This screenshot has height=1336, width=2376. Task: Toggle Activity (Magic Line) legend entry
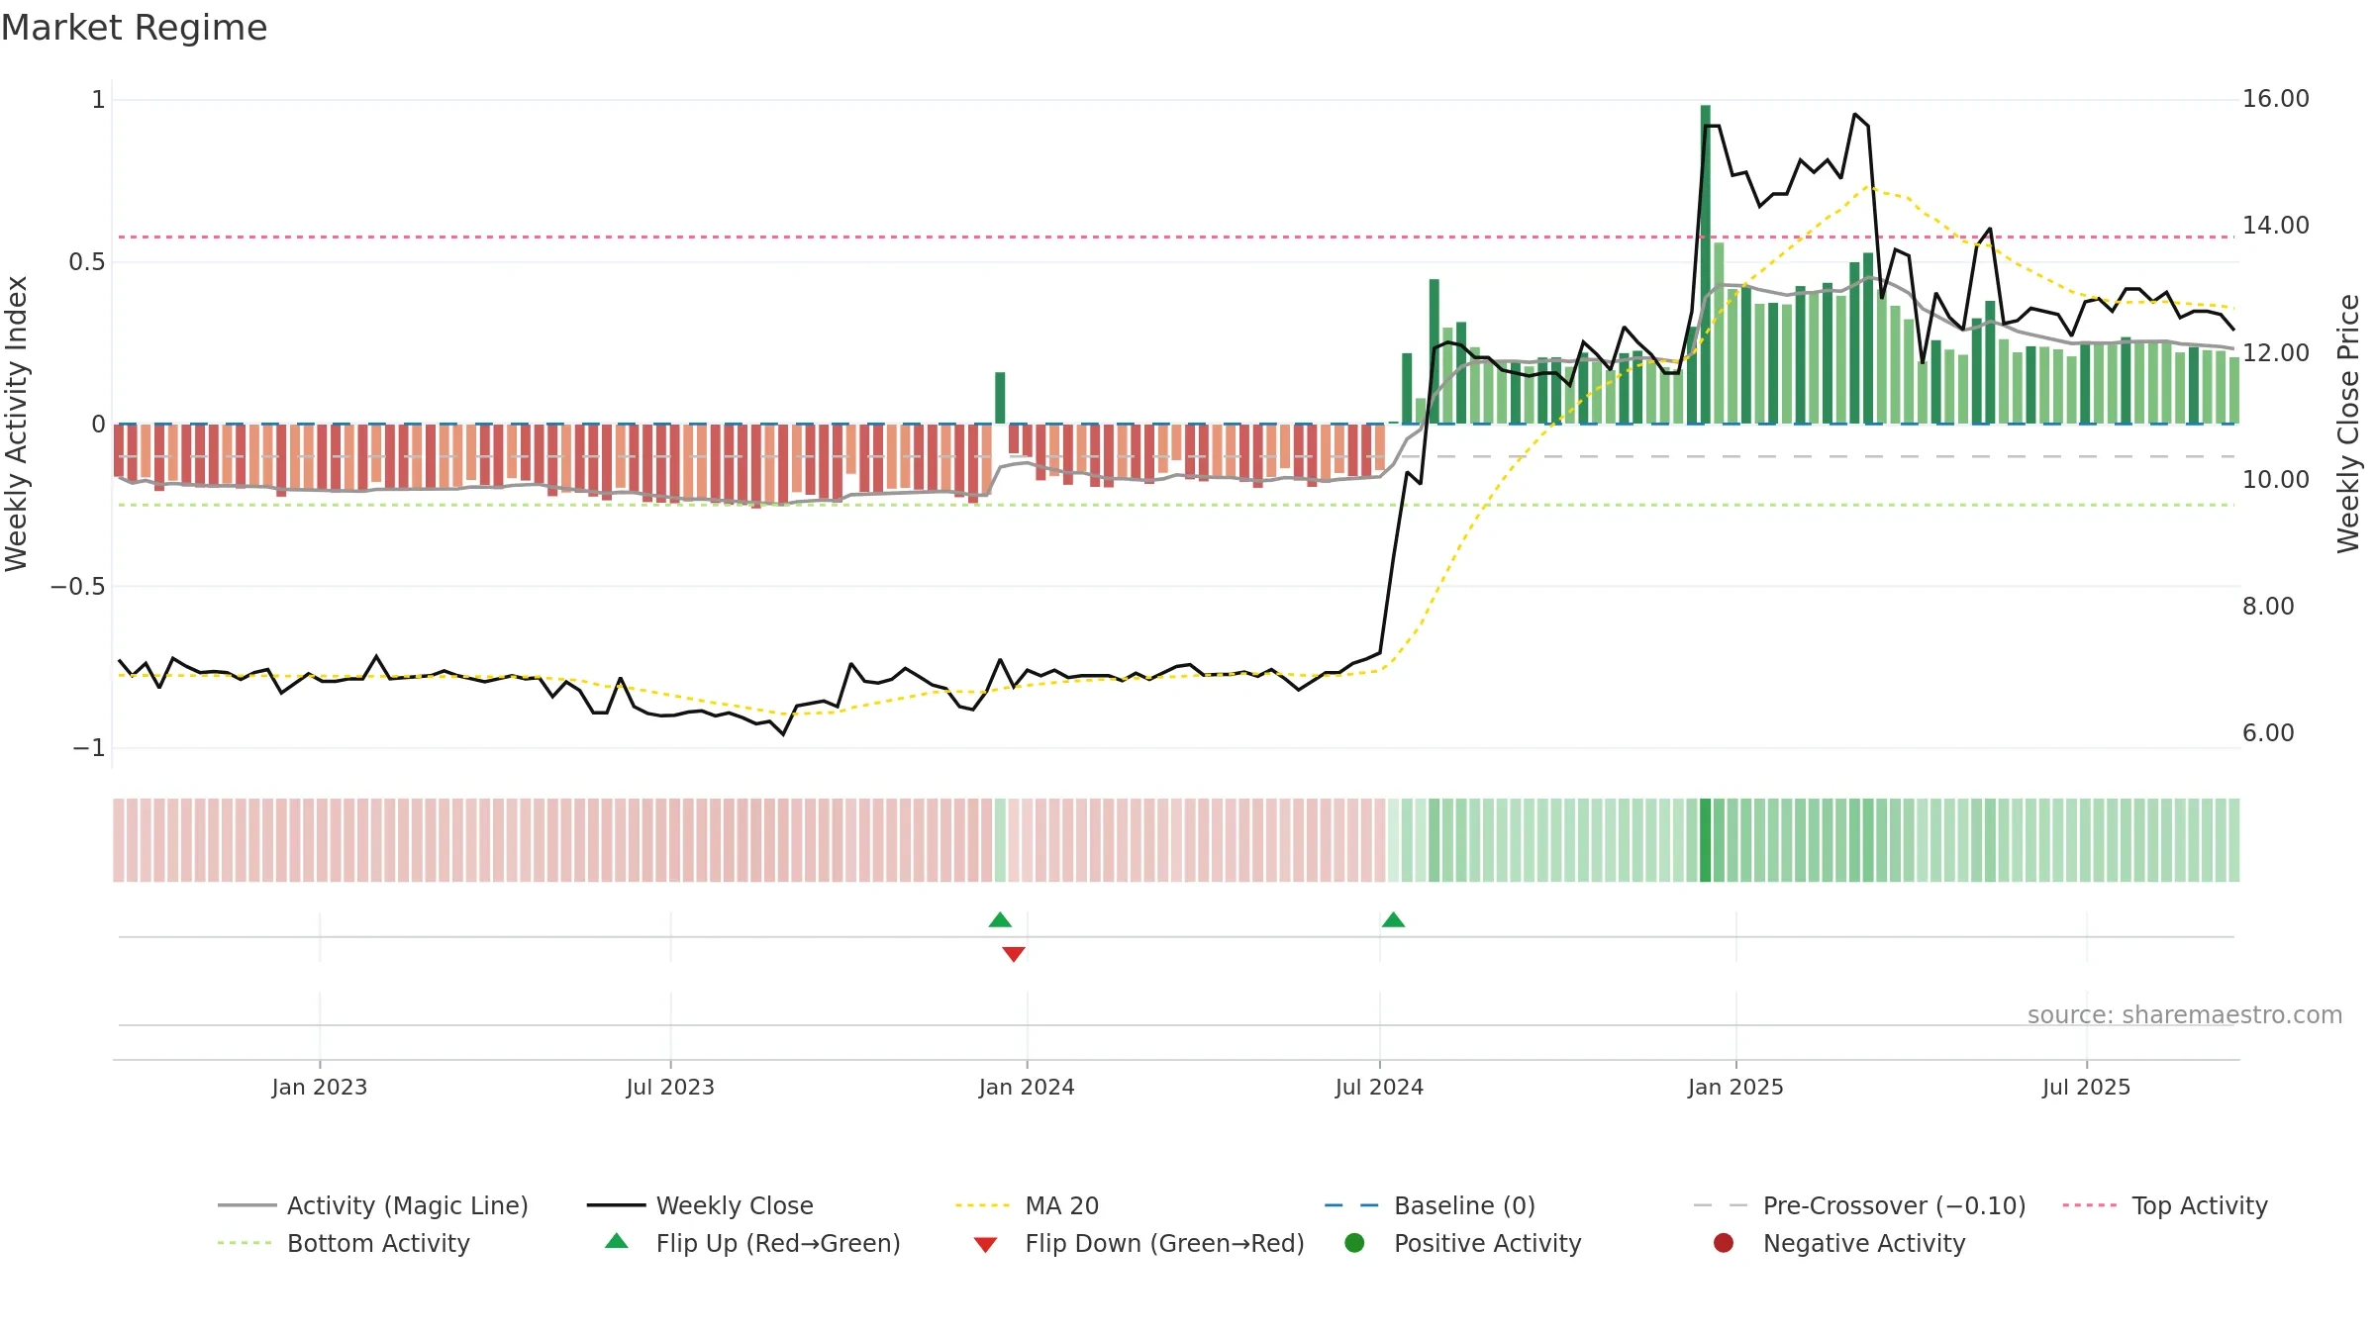(373, 1205)
